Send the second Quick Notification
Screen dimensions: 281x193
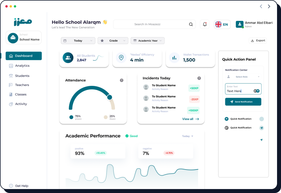click(x=261, y=128)
